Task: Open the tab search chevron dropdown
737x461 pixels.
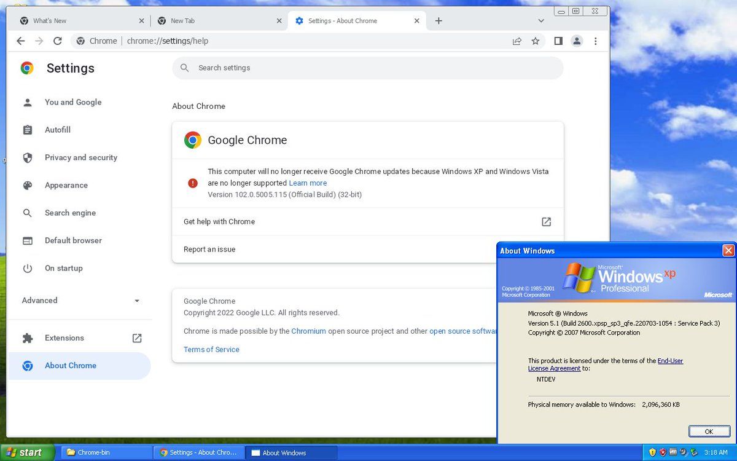Action: (x=541, y=21)
